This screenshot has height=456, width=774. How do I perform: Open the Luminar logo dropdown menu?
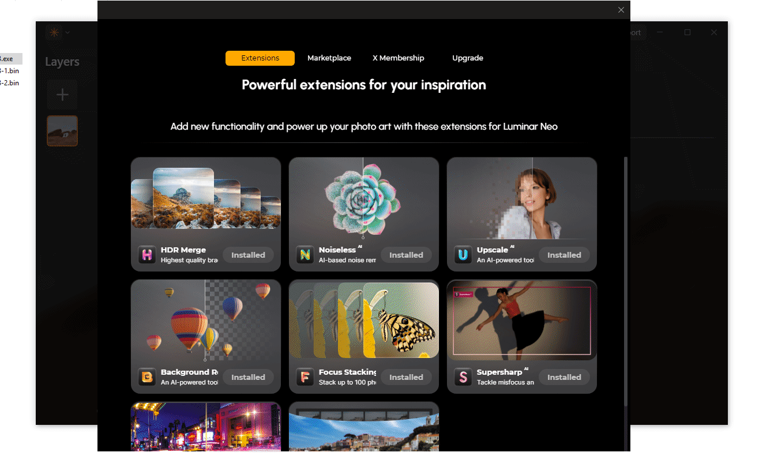click(x=59, y=32)
